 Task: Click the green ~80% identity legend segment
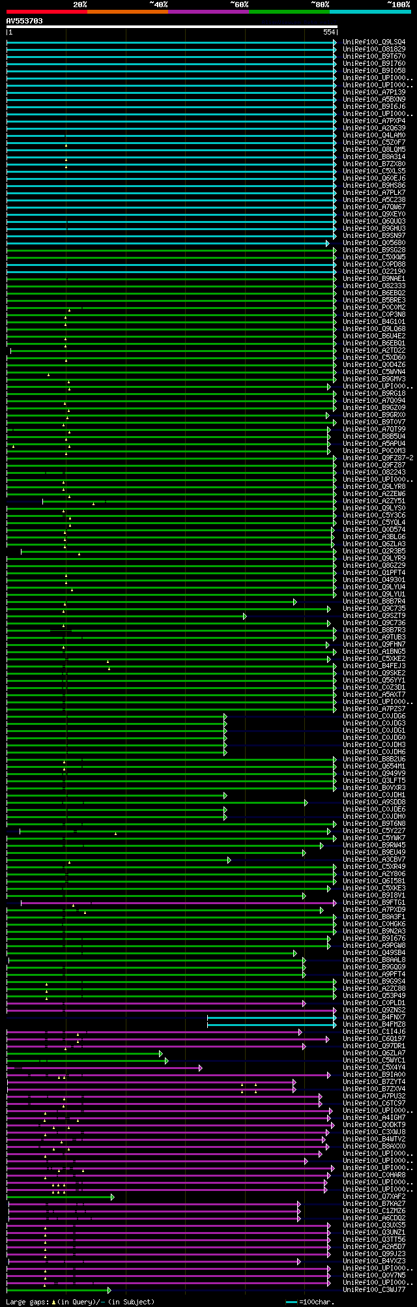coord(289,12)
